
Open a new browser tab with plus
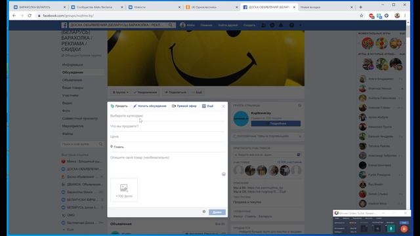coord(360,7)
